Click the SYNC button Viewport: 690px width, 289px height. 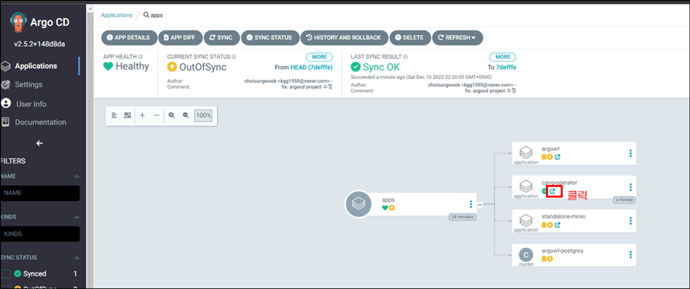[x=221, y=38]
